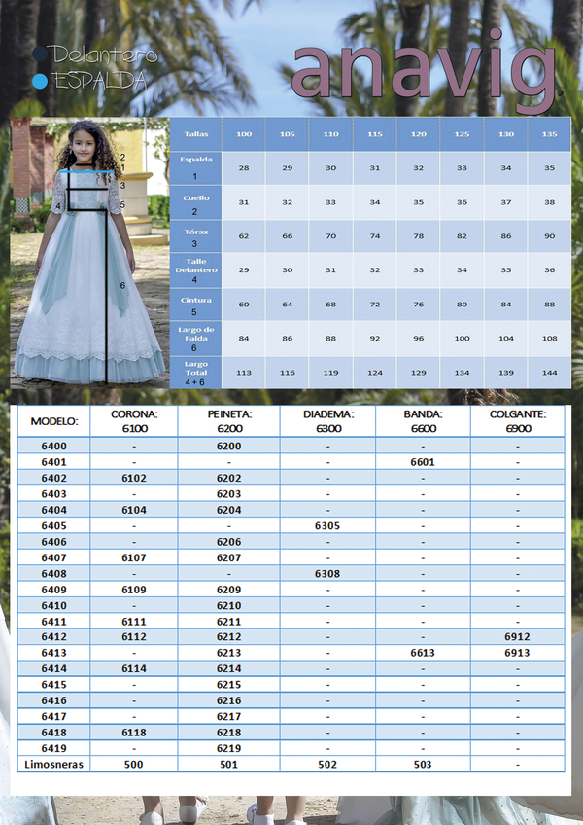The height and width of the screenshot is (825, 583).
Task: Click the COLGANTE: 6900 column header
Action: 518,421
